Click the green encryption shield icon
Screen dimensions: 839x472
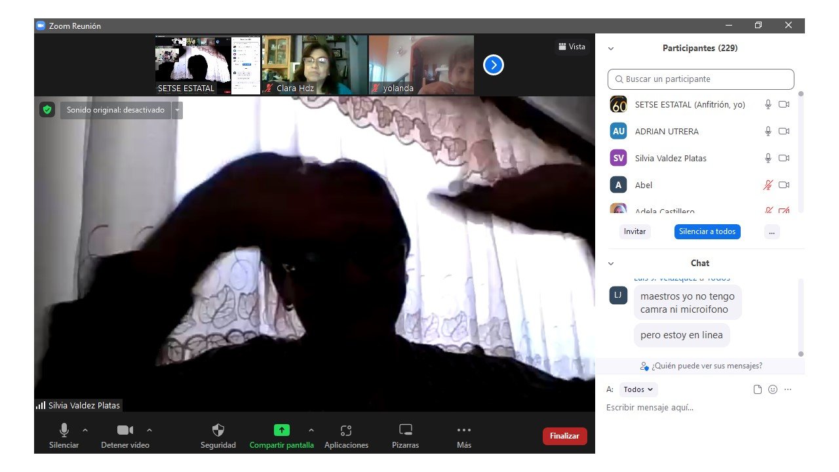(47, 109)
